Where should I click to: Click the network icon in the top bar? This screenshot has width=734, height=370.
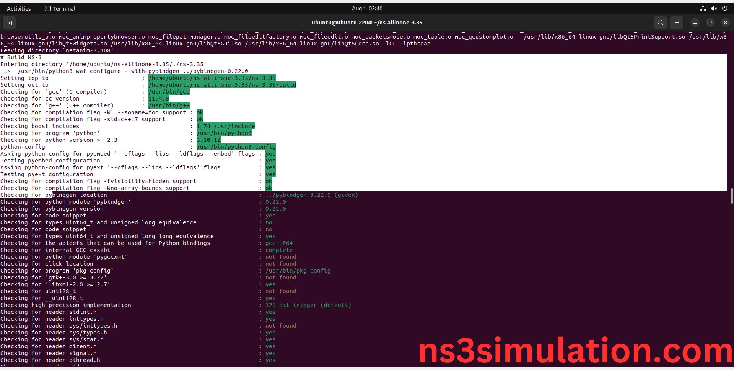(x=703, y=8)
